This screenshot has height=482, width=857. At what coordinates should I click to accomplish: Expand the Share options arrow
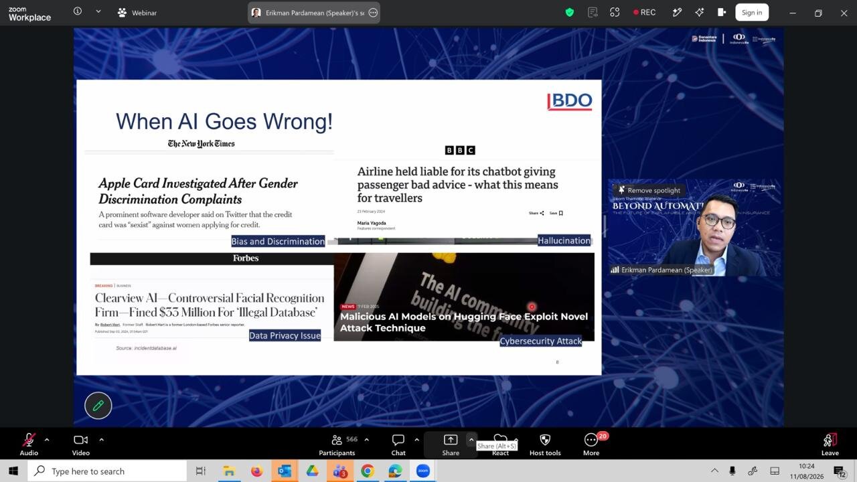click(x=471, y=440)
